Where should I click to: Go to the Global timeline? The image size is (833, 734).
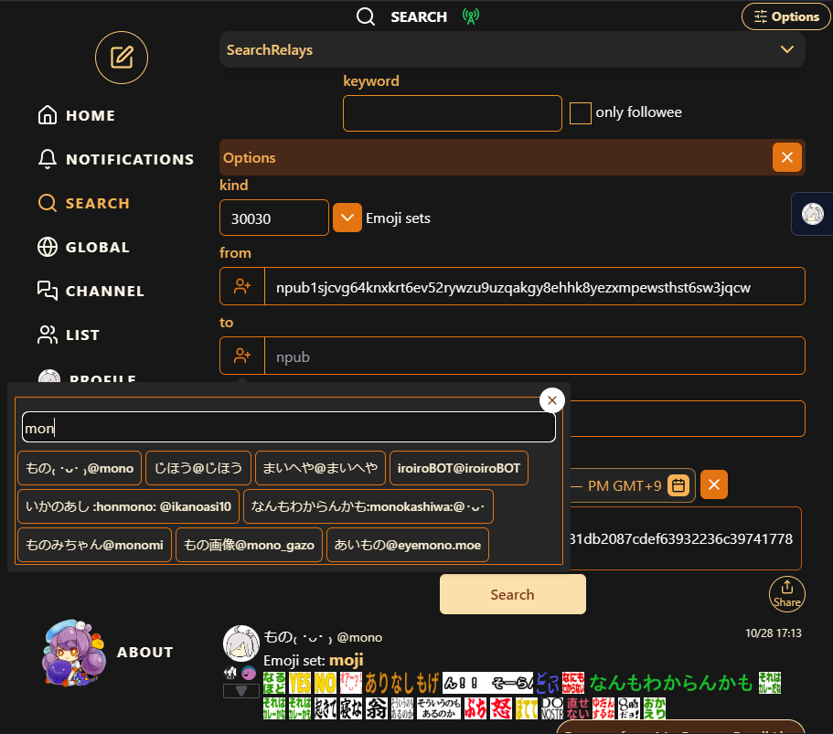pyautogui.click(x=83, y=247)
